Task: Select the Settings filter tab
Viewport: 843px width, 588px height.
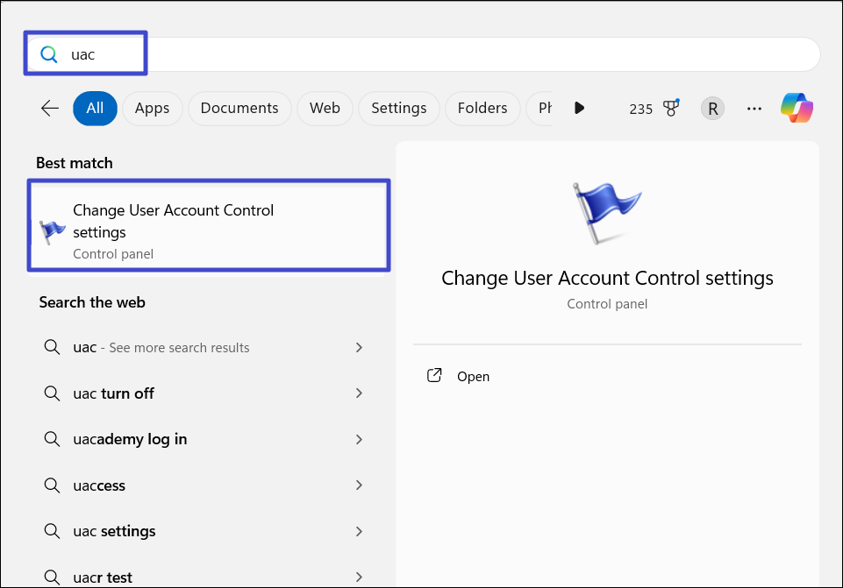Action: [398, 108]
